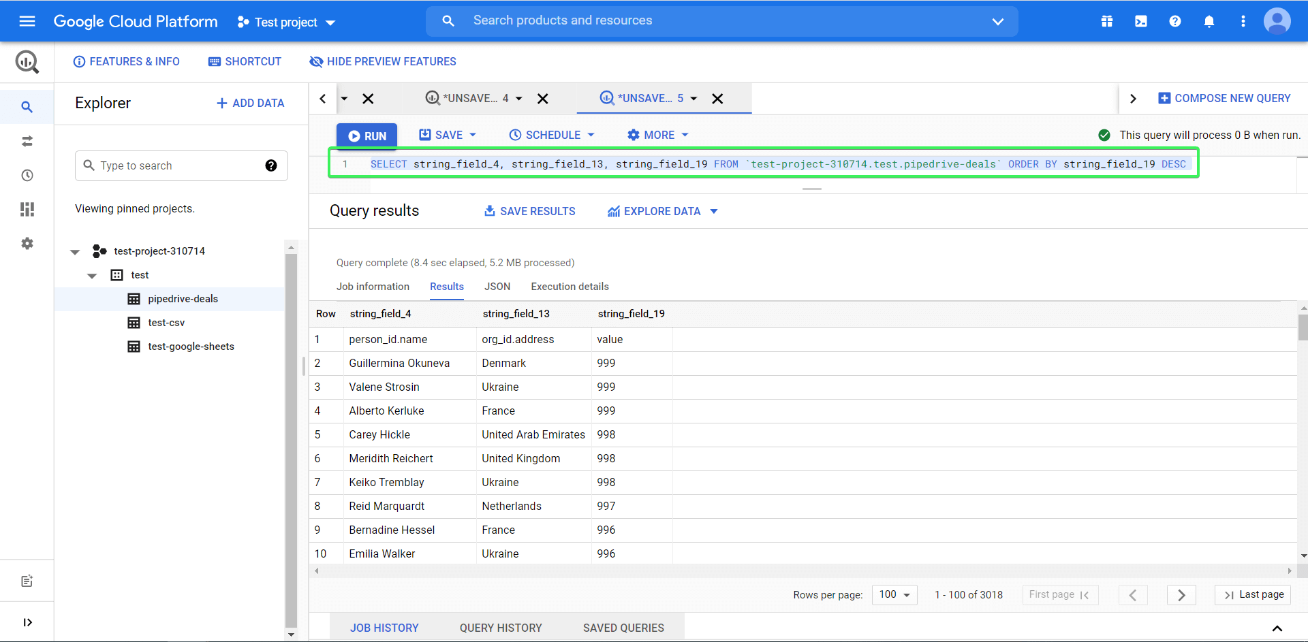The width and height of the screenshot is (1308, 642).
Task: Run the query
Action: tap(367, 135)
